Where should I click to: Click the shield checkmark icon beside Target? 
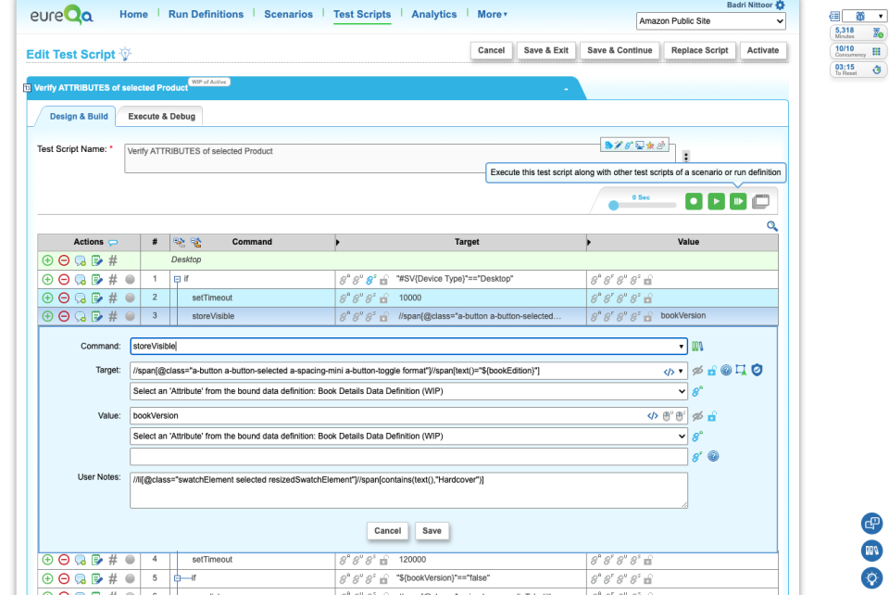(757, 370)
